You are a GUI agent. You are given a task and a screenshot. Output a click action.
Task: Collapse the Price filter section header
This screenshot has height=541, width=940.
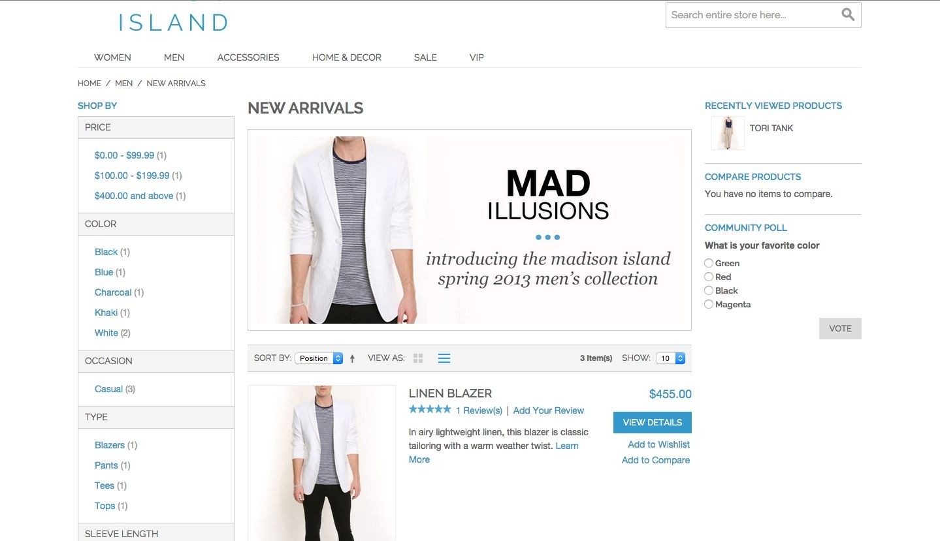pyautogui.click(x=156, y=127)
